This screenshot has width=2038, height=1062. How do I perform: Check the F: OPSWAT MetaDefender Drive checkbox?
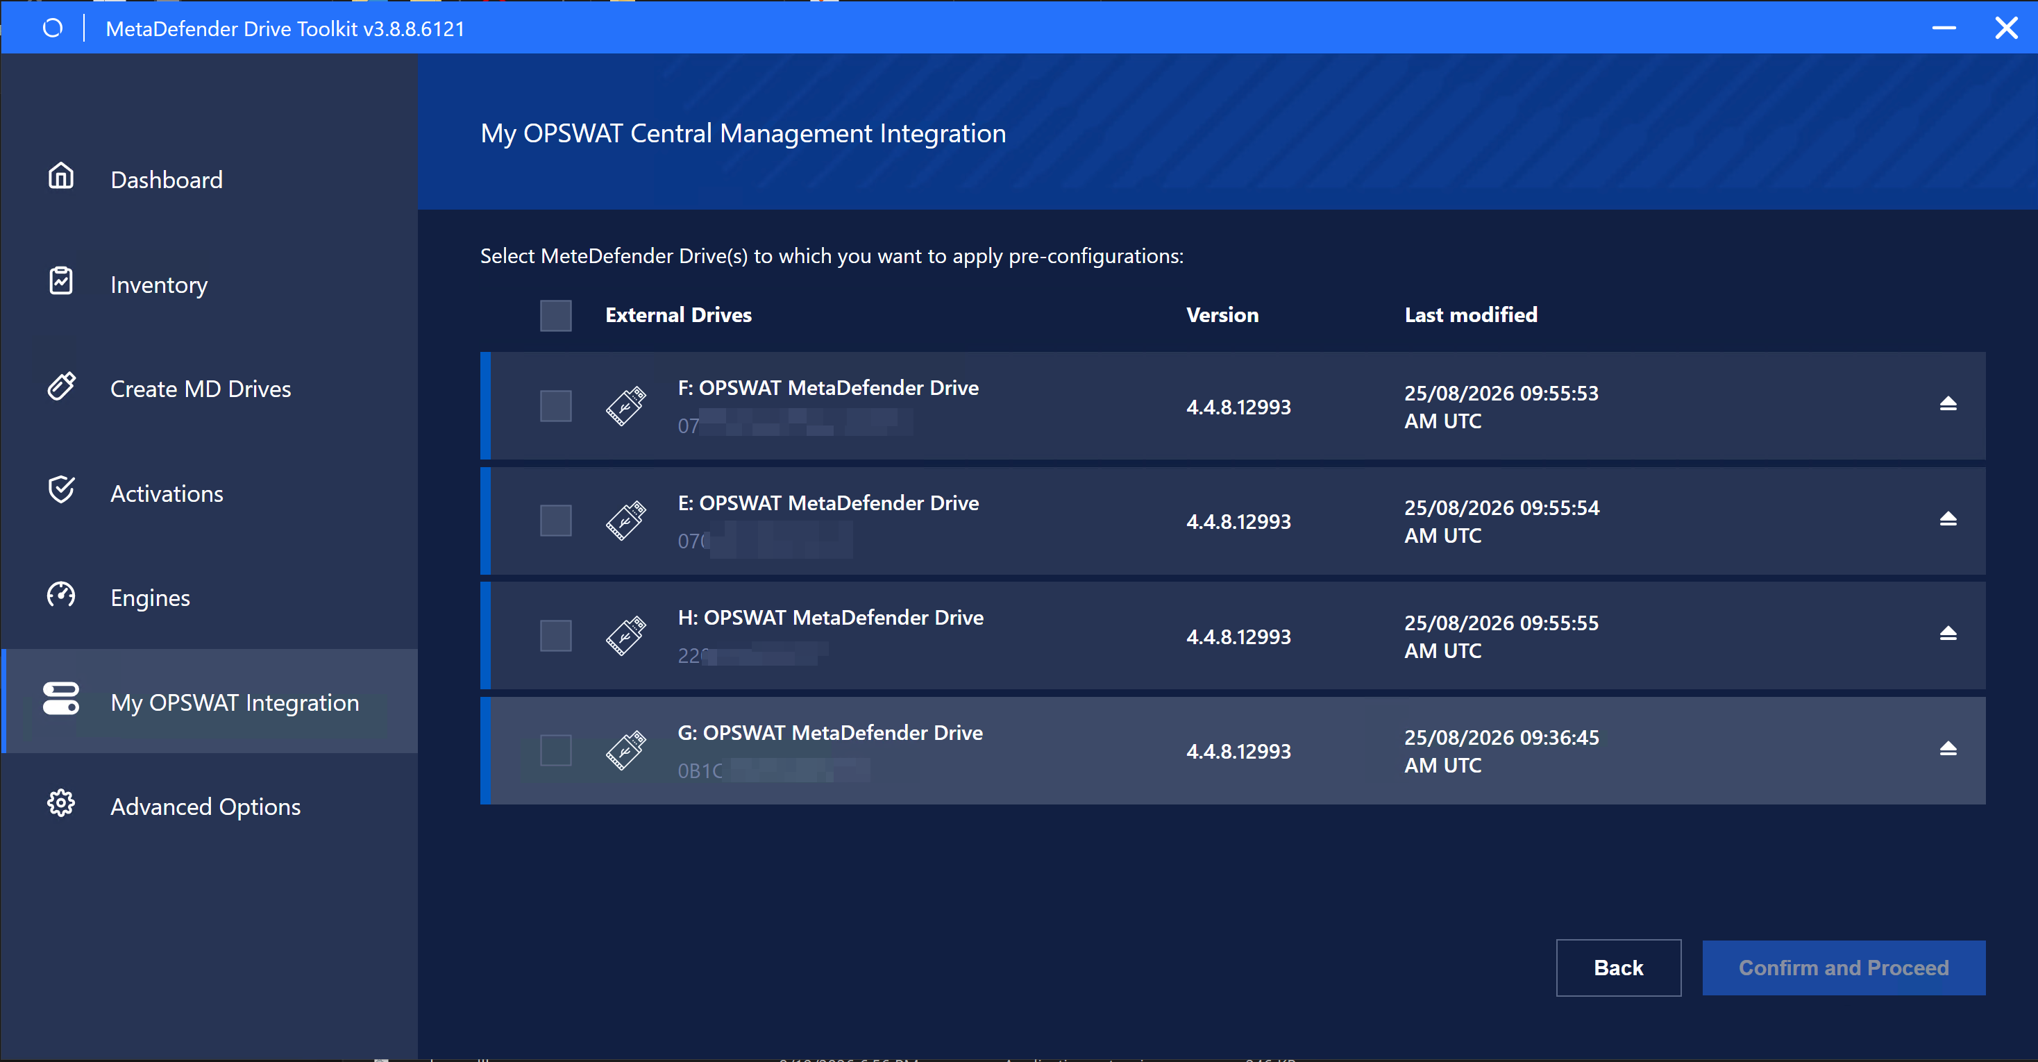click(555, 406)
